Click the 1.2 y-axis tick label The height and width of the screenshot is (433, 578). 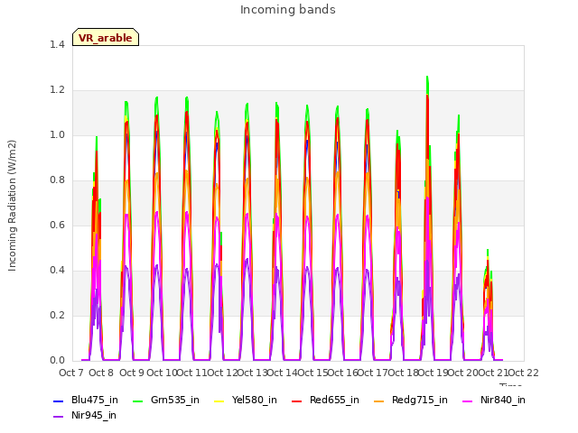pyautogui.click(x=57, y=90)
